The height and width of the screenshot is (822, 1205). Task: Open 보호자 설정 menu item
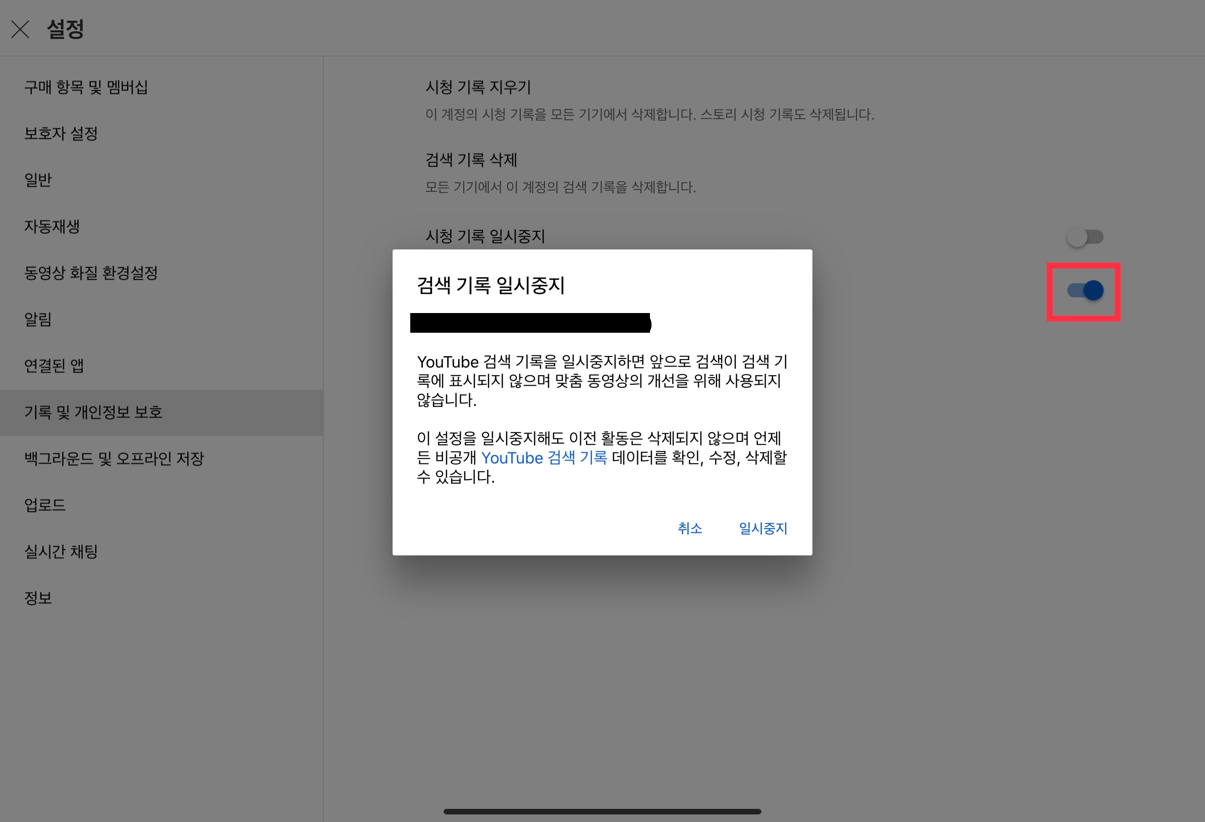(161, 134)
